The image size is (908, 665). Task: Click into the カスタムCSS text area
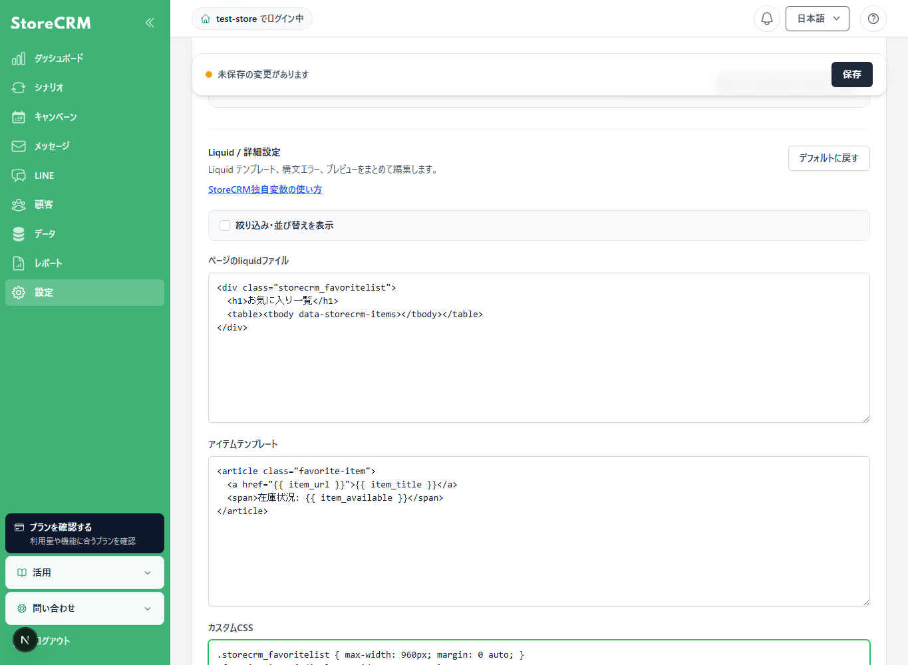[539, 652]
